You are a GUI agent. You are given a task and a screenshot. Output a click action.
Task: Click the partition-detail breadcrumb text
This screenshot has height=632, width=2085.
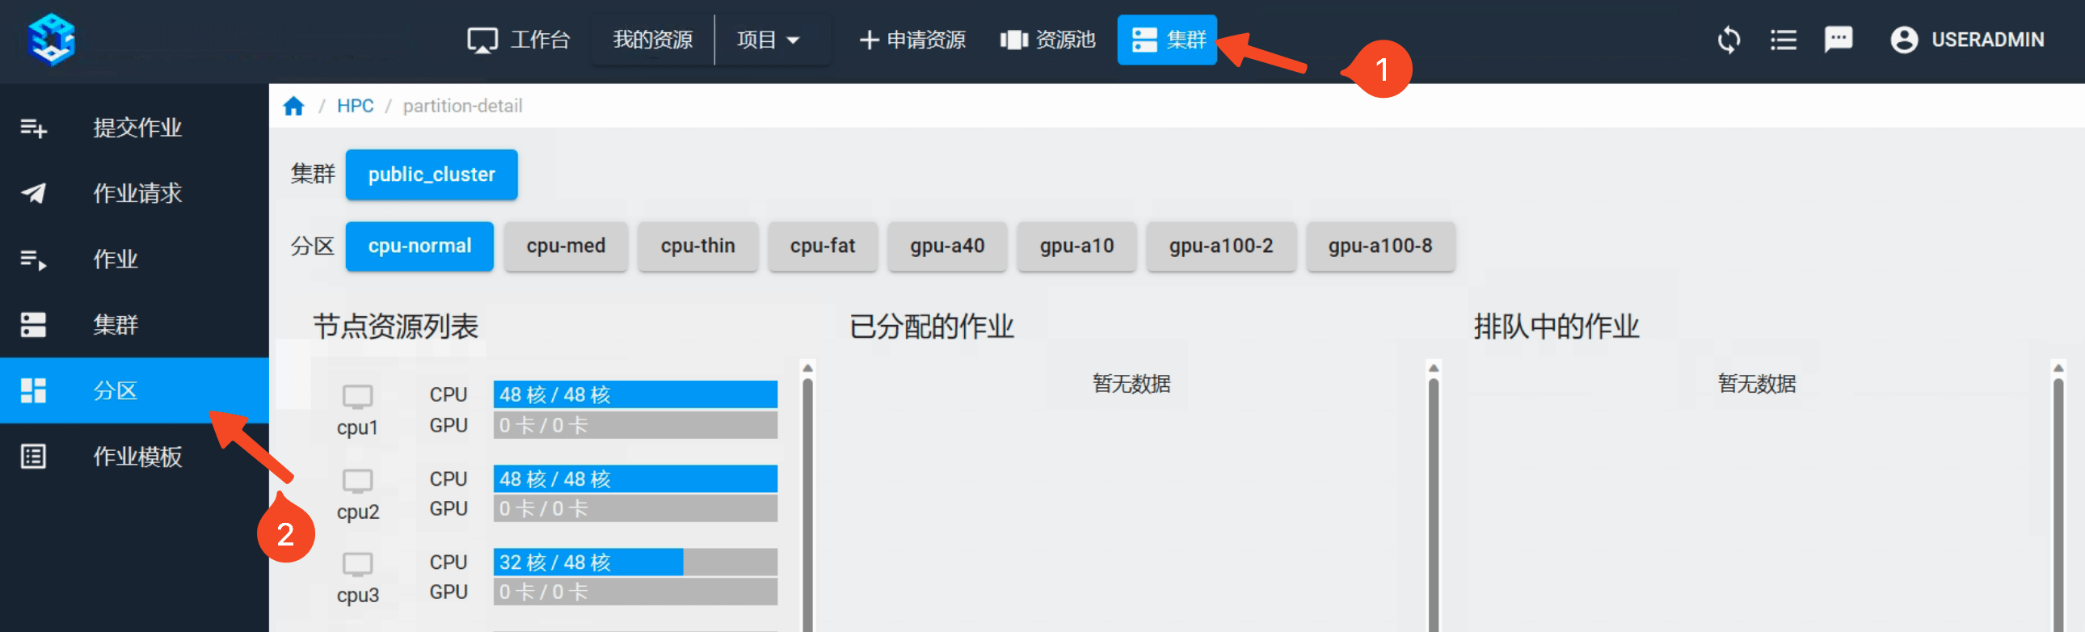pyautogui.click(x=462, y=106)
